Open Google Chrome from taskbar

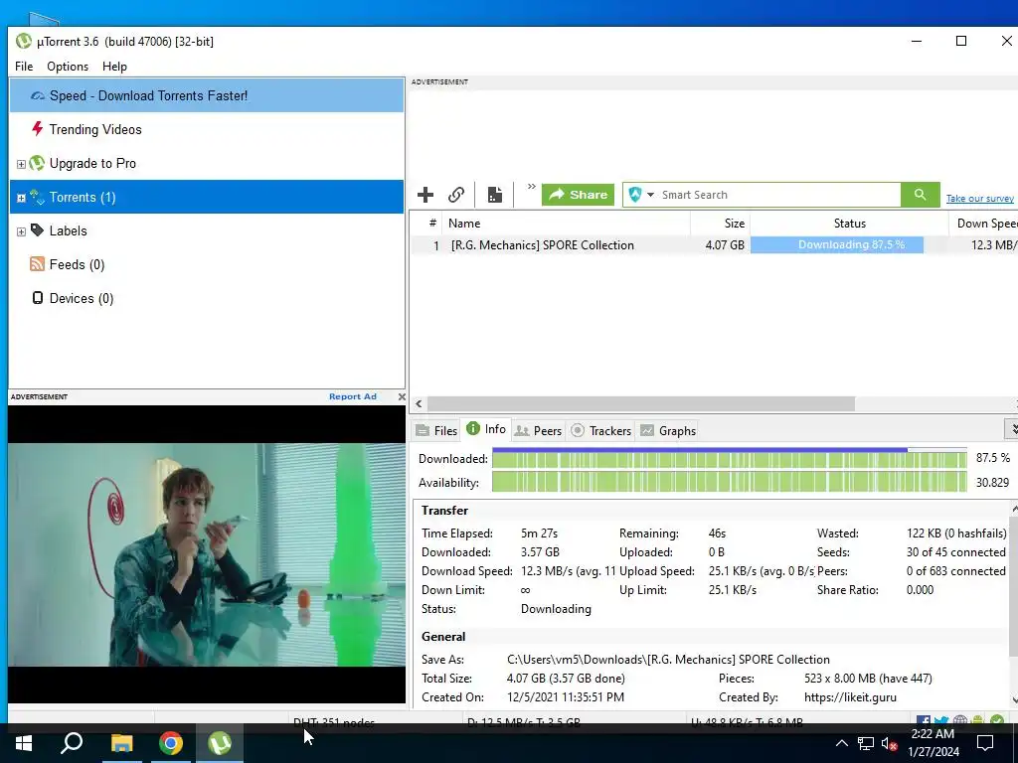(171, 743)
